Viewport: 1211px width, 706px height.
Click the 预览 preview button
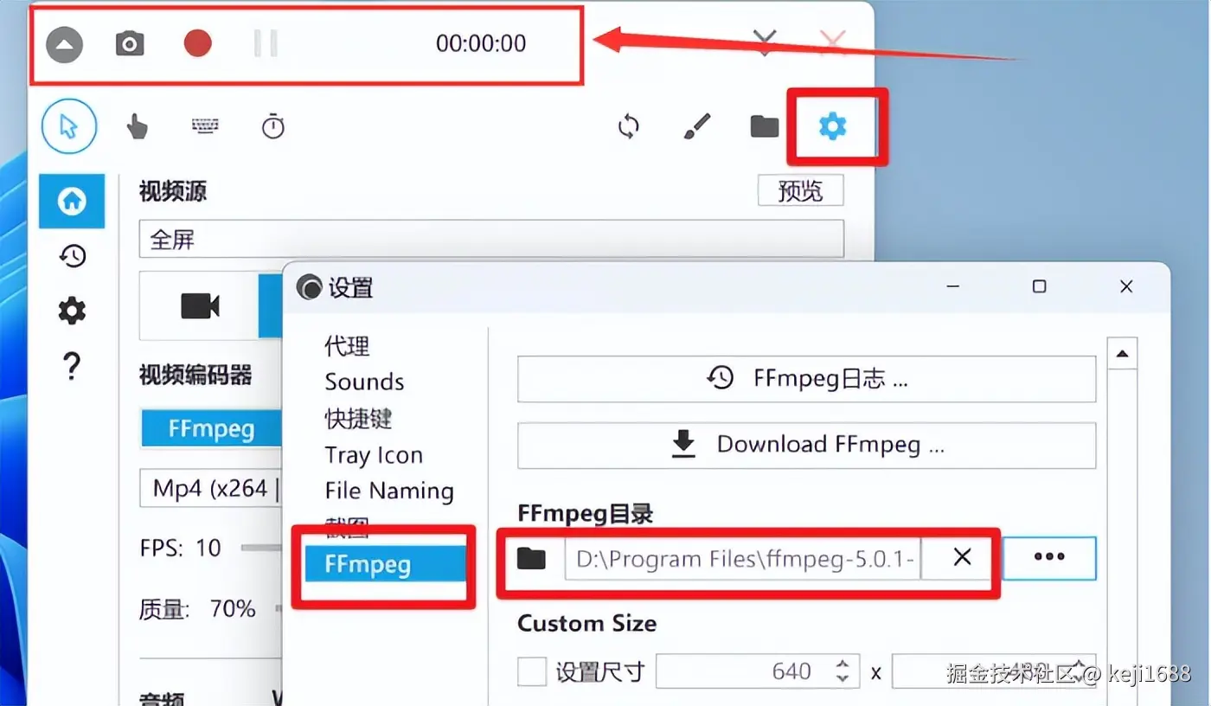(x=800, y=190)
